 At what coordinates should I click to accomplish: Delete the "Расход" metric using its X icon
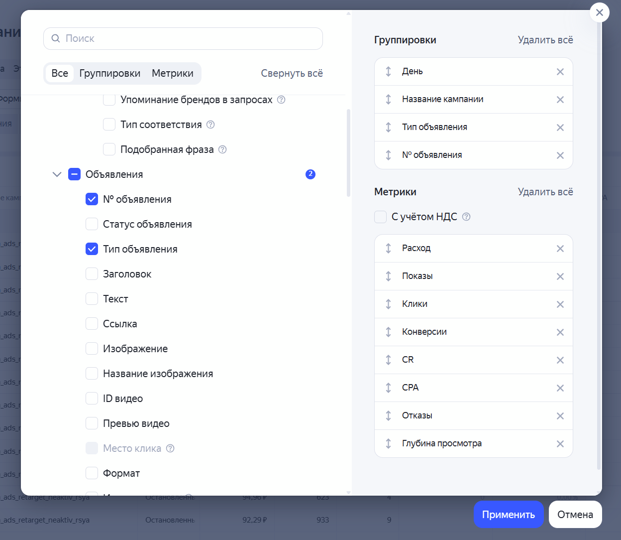(x=560, y=248)
